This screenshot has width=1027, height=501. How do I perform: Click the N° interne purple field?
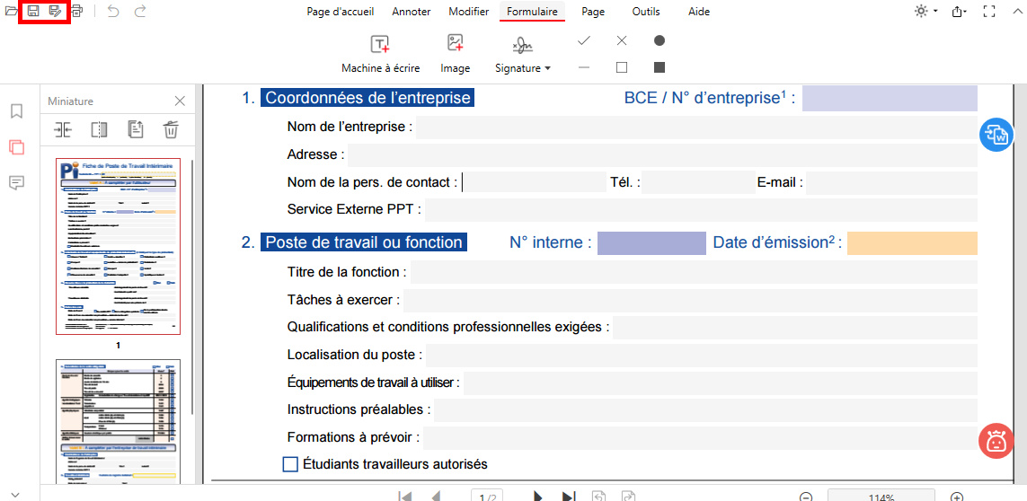[651, 243]
